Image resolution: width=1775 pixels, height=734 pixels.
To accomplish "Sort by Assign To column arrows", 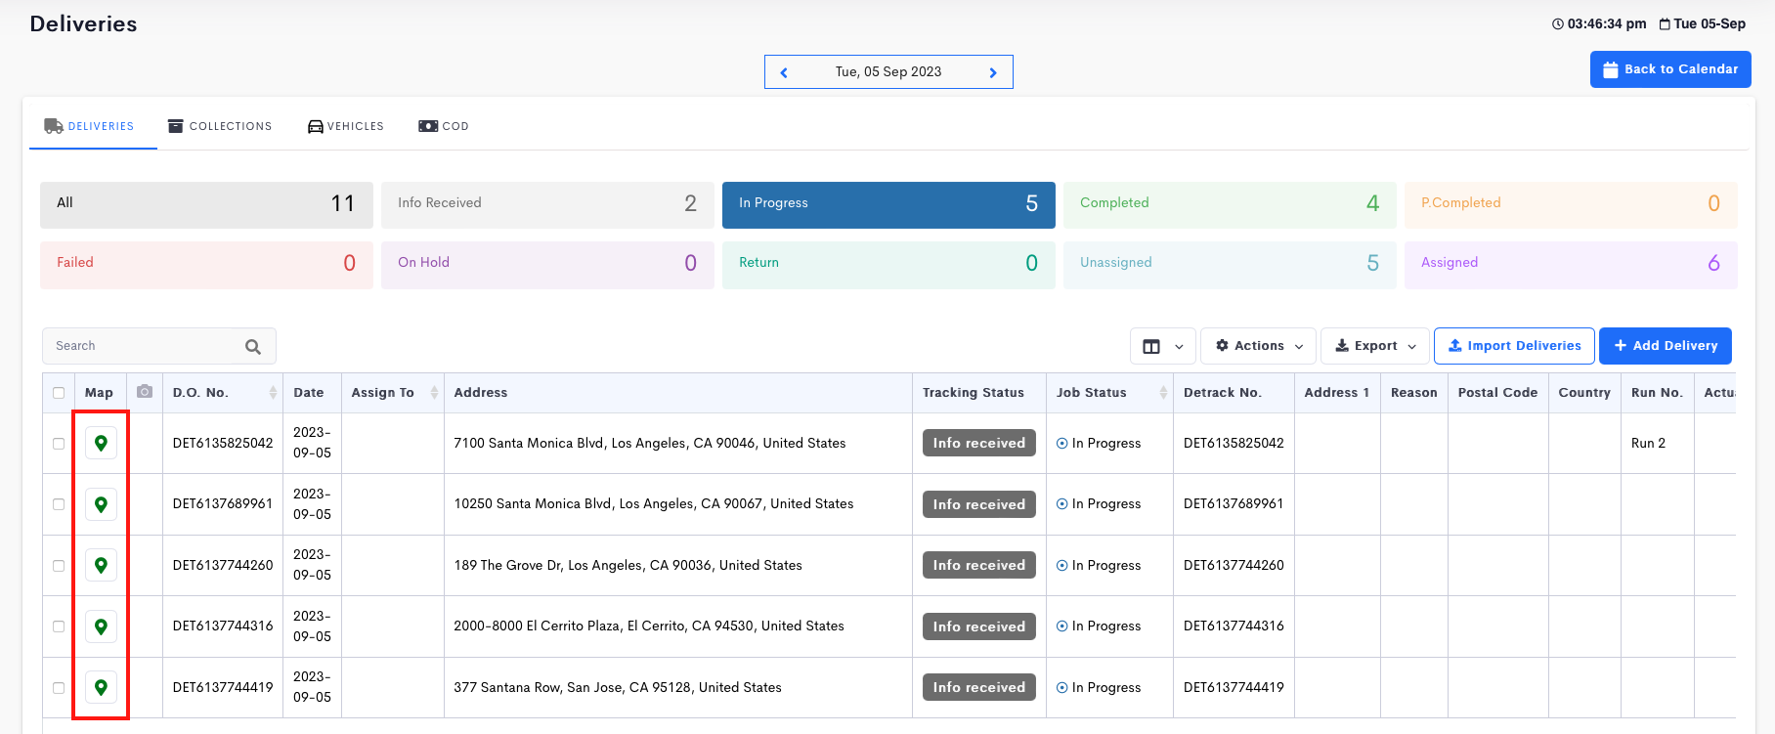I will [x=434, y=392].
